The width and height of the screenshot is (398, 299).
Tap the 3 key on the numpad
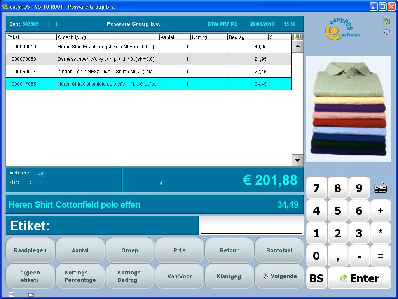pos(359,233)
